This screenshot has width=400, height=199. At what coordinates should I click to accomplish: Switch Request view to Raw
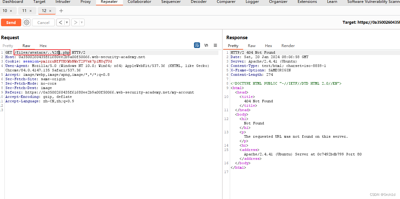[x=26, y=46]
